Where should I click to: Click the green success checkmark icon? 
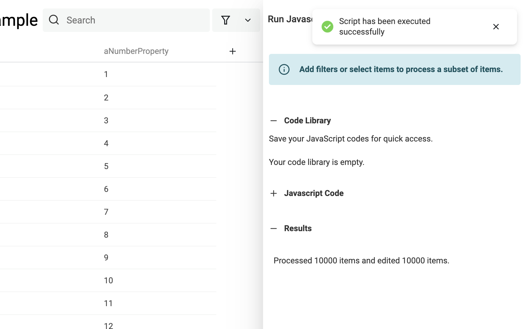click(x=327, y=27)
